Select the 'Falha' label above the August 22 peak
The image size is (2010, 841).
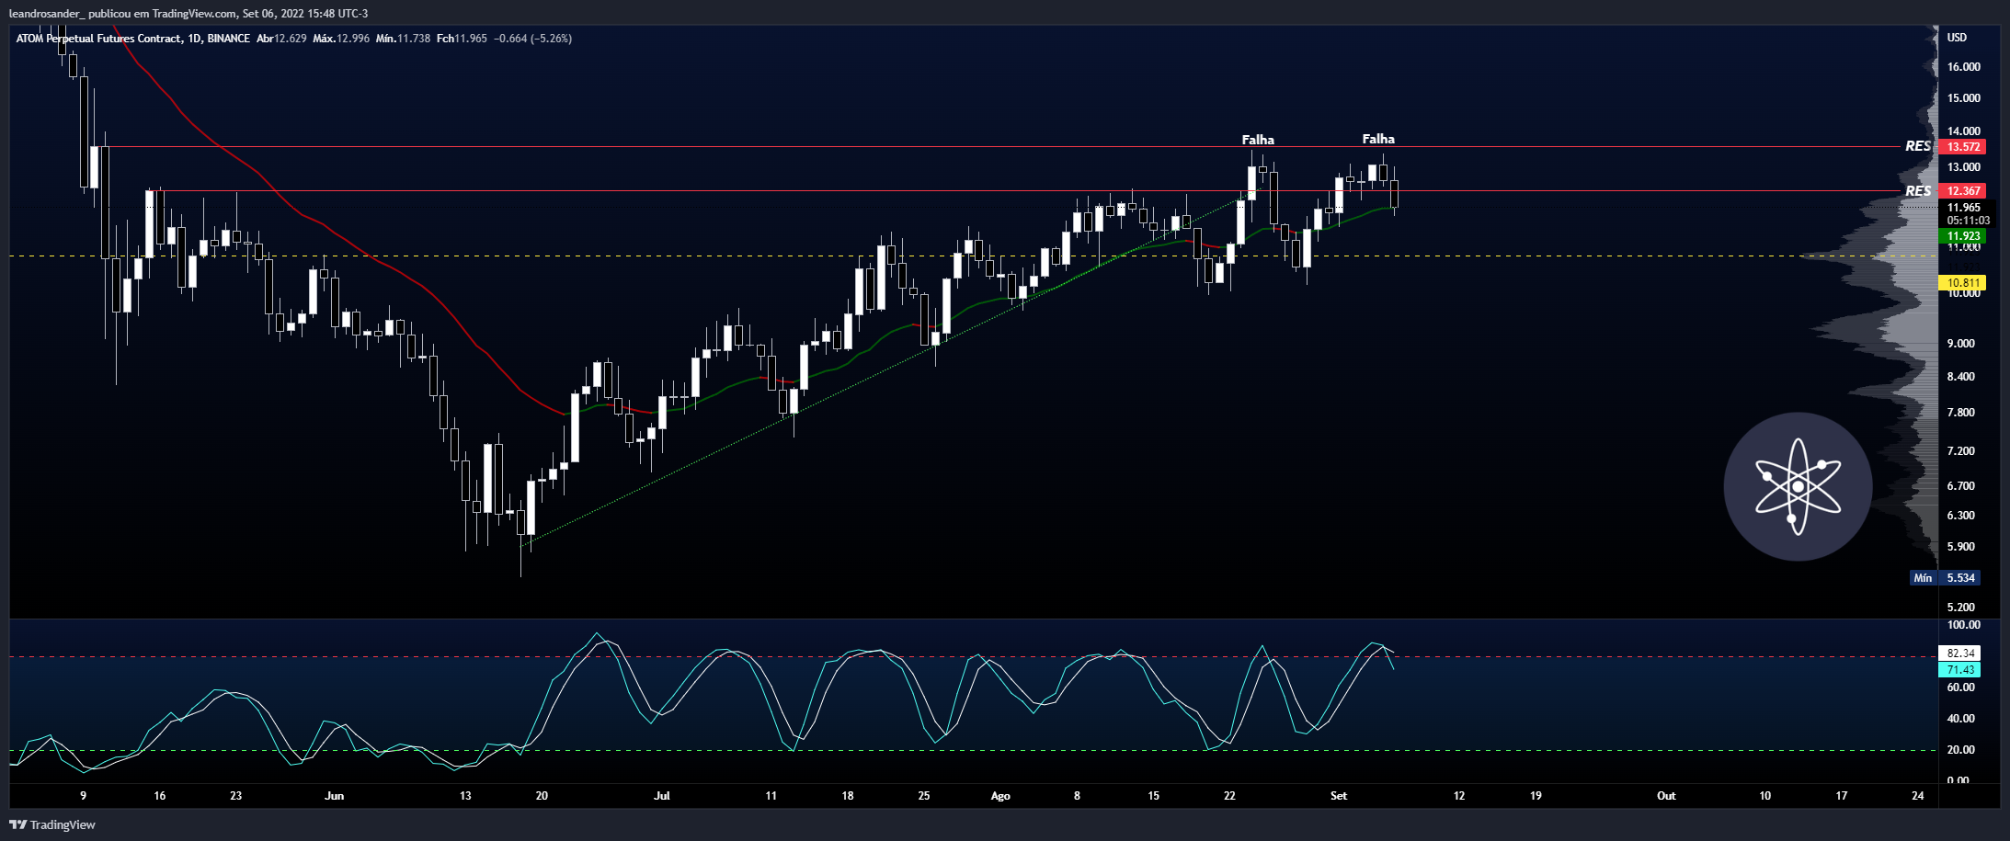[1258, 140]
